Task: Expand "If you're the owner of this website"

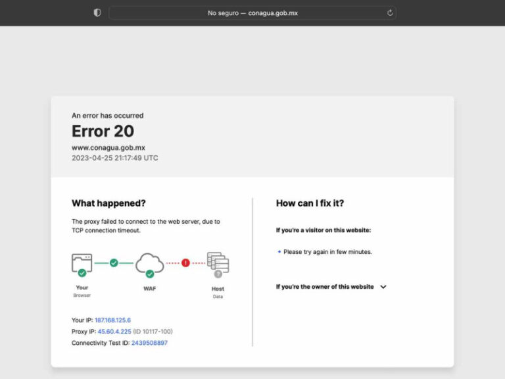Action: pyautogui.click(x=325, y=287)
